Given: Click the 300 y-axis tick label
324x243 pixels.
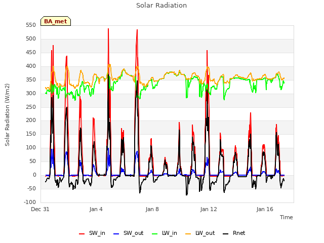Looking at the screenshot, I should click(31, 93).
